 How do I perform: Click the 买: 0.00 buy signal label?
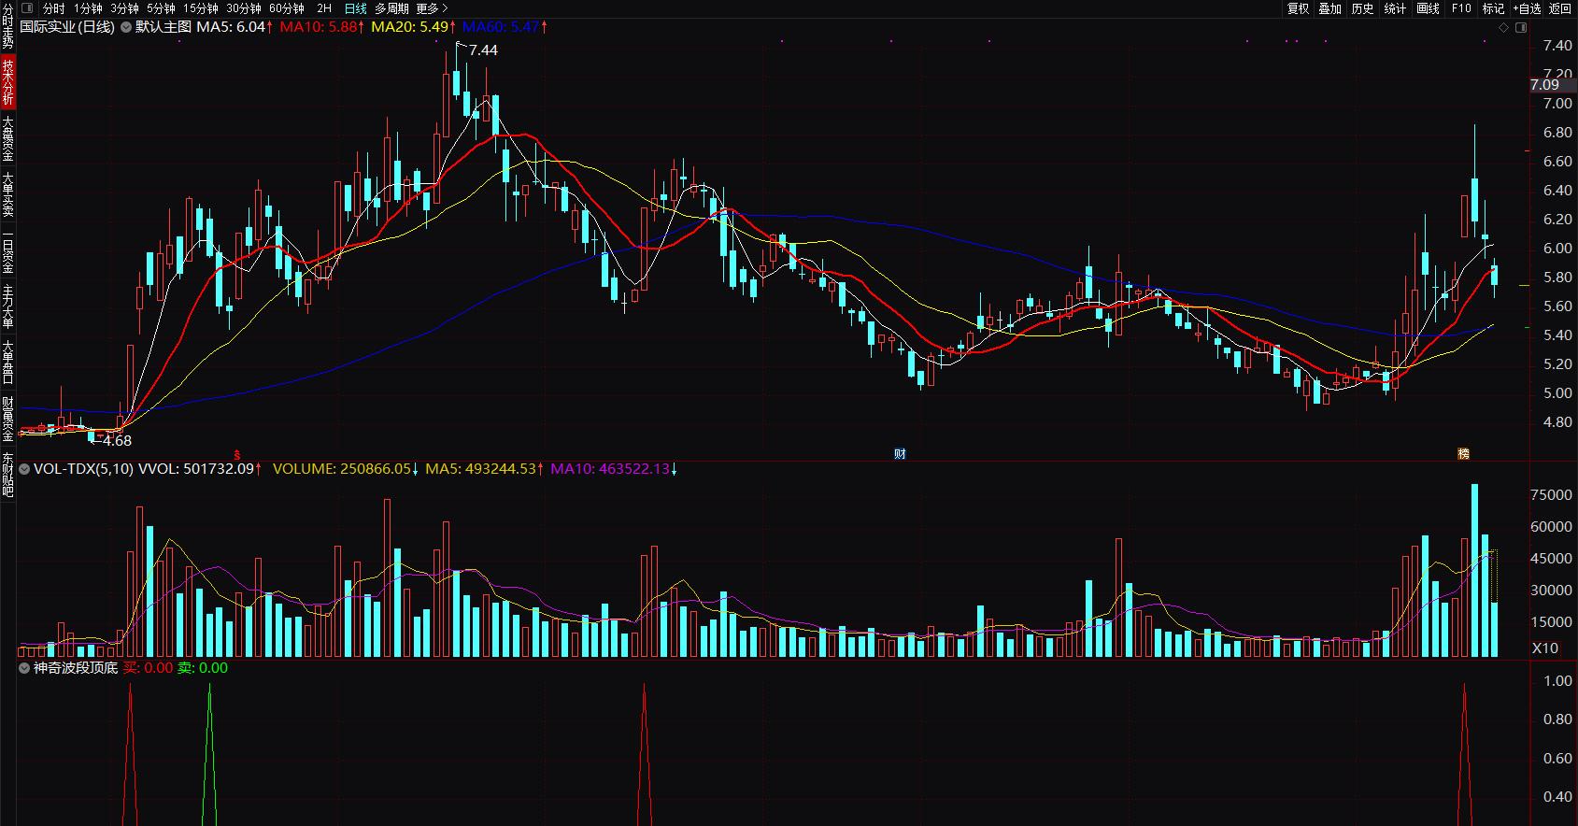point(148,668)
